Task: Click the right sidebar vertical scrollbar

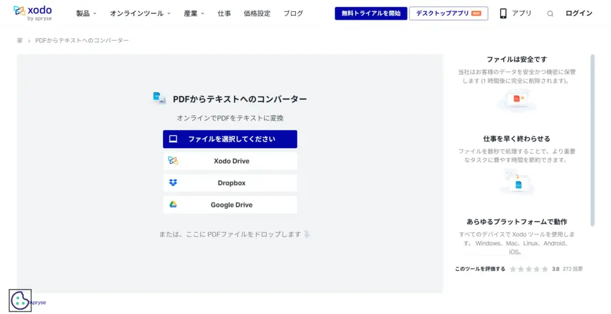Action: click(x=593, y=140)
